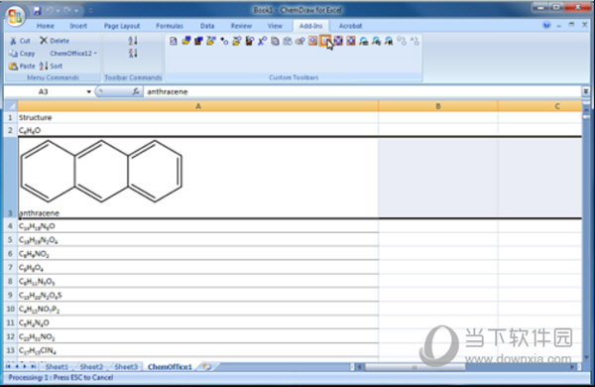595x387 pixels.
Task: Switch to the Review tab
Action: 241,26
